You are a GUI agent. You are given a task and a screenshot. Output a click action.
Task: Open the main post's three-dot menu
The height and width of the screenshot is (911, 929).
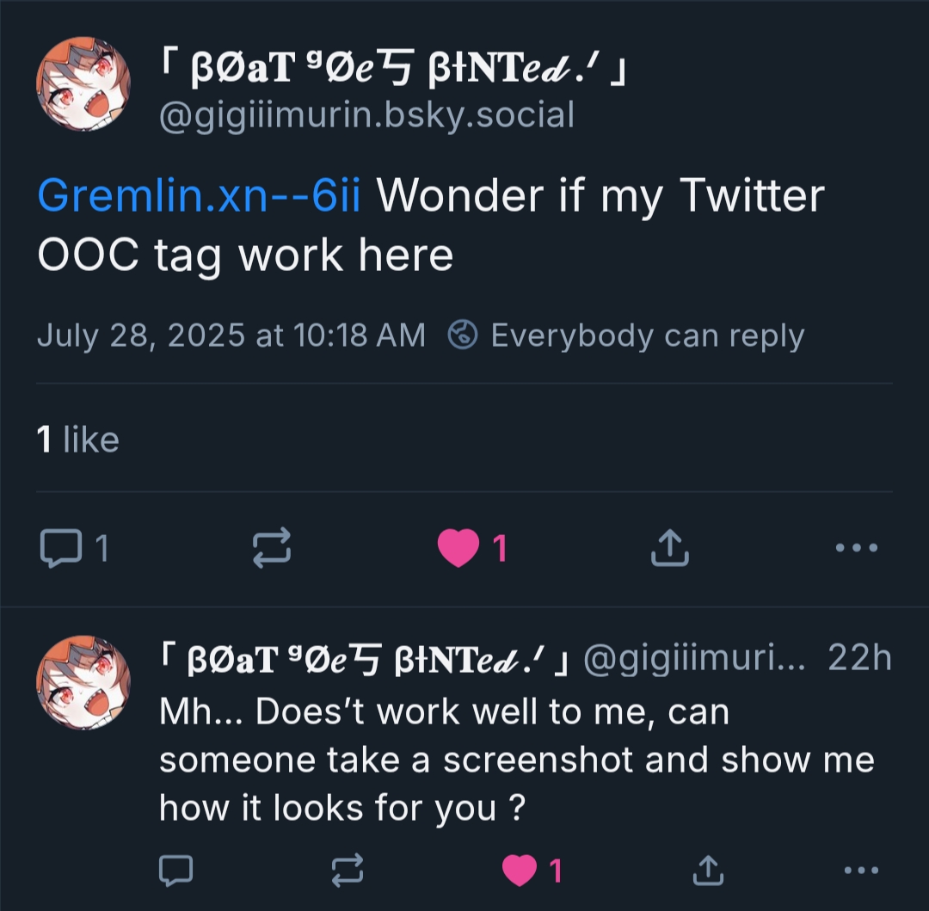click(x=858, y=547)
